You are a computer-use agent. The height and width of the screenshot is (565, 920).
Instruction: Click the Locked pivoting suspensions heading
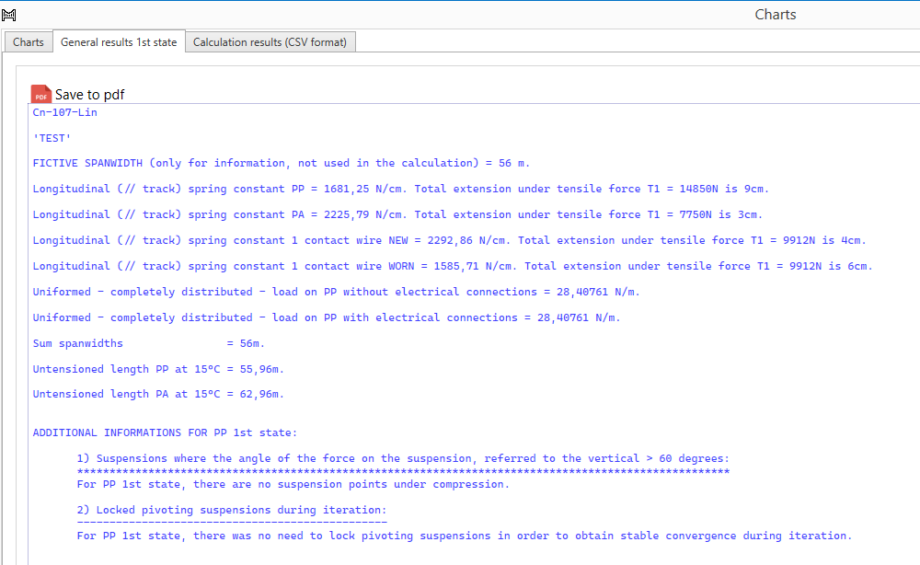coord(232,510)
